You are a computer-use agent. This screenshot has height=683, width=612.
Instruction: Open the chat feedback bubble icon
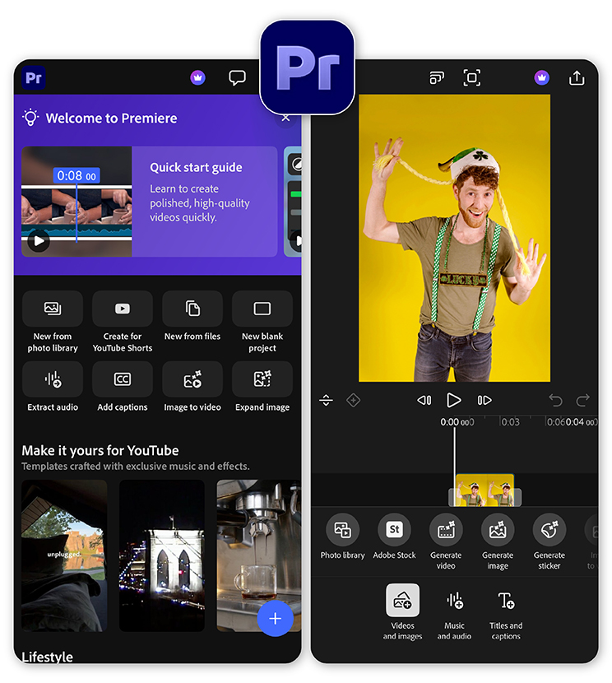[237, 78]
